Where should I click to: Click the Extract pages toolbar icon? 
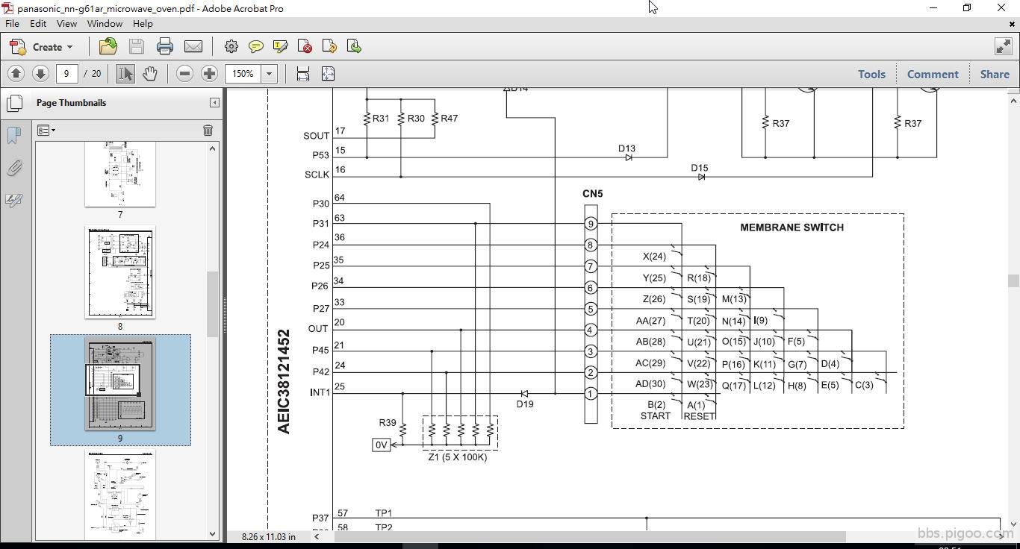(x=354, y=47)
